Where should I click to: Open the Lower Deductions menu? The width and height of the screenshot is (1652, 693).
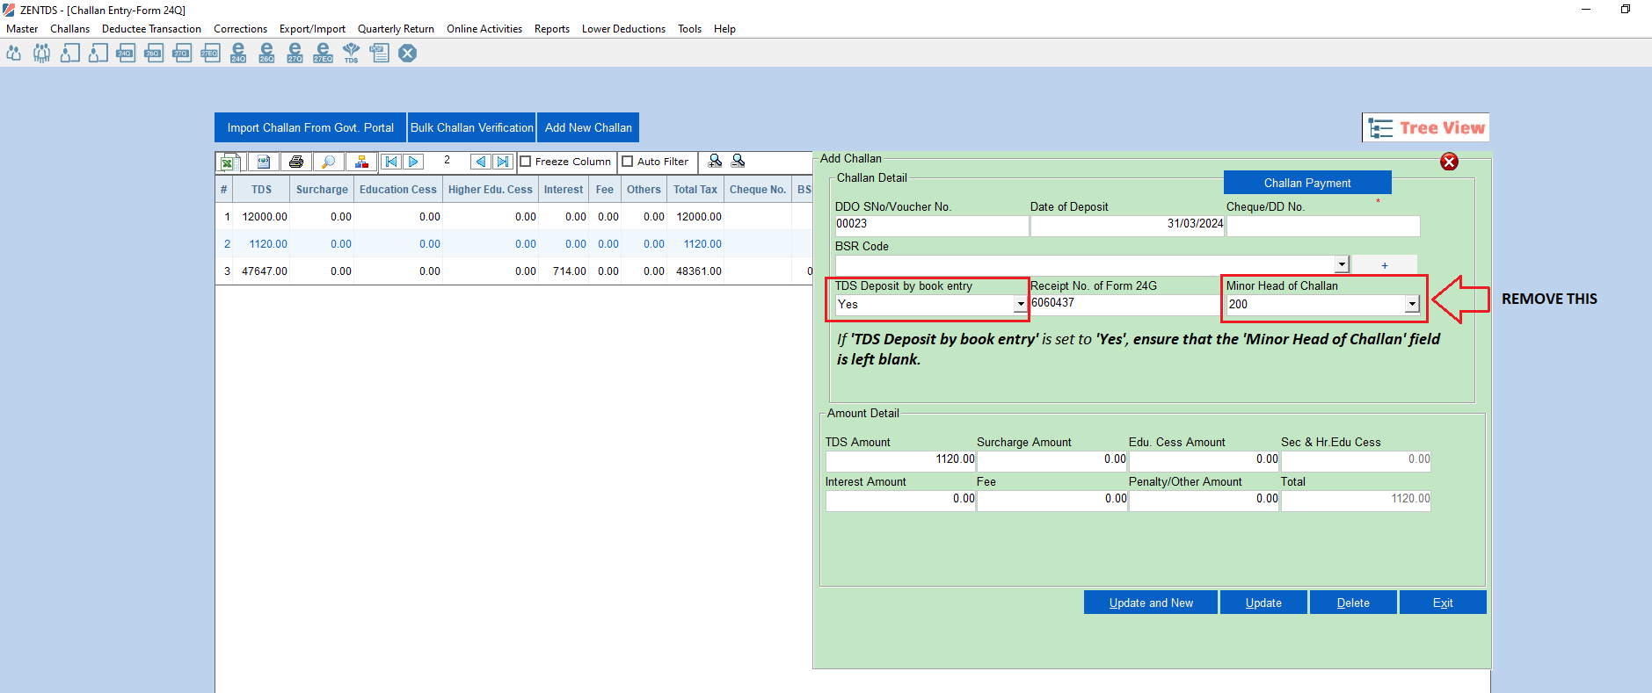point(623,29)
